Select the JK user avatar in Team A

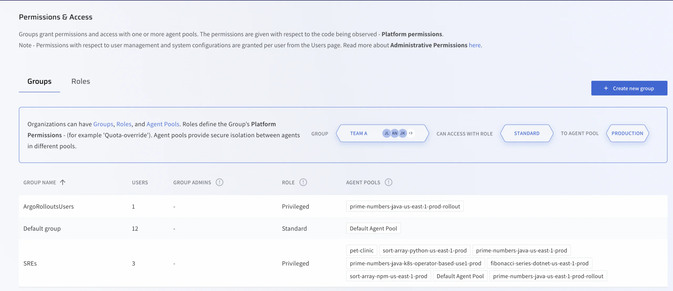[402, 133]
